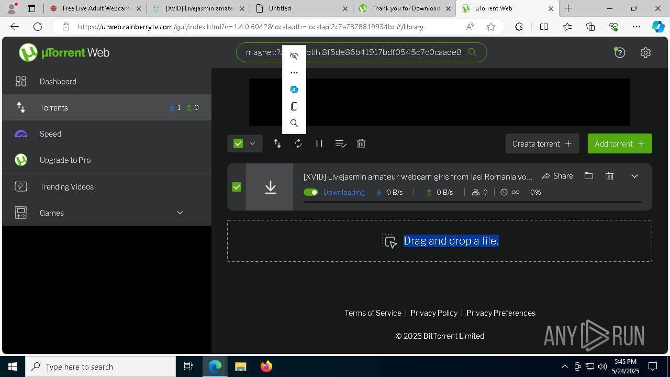The width and height of the screenshot is (670, 377).
Task: Click the µTorrent Web logo
Action: [64, 52]
